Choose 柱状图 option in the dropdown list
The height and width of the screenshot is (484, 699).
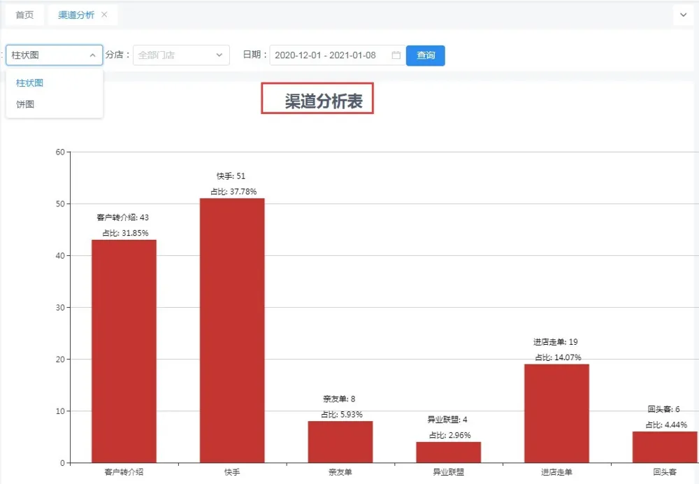pos(30,83)
